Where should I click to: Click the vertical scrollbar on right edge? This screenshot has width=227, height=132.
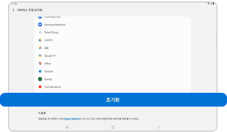[217, 40]
